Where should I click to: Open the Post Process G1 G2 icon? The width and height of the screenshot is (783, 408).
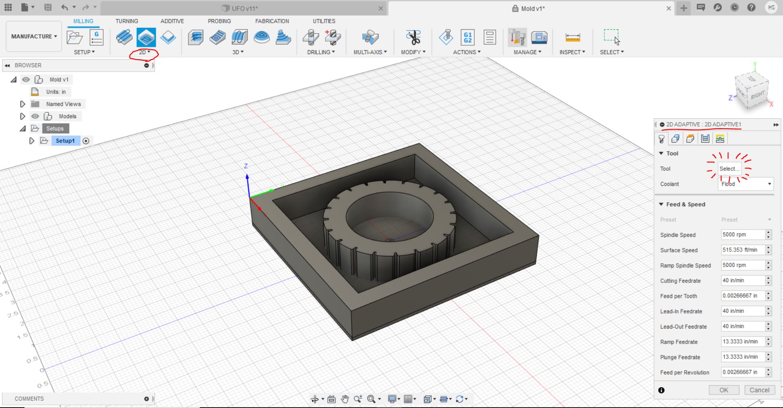467,37
